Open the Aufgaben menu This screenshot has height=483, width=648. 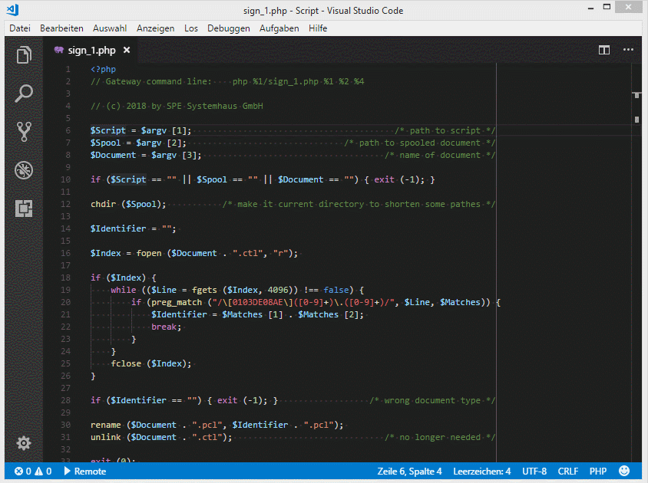point(279,28)
